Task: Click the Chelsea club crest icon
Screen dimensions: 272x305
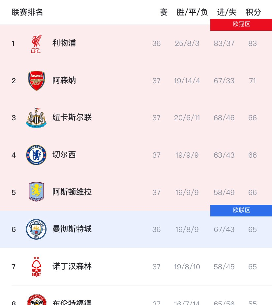Action: 36,155
